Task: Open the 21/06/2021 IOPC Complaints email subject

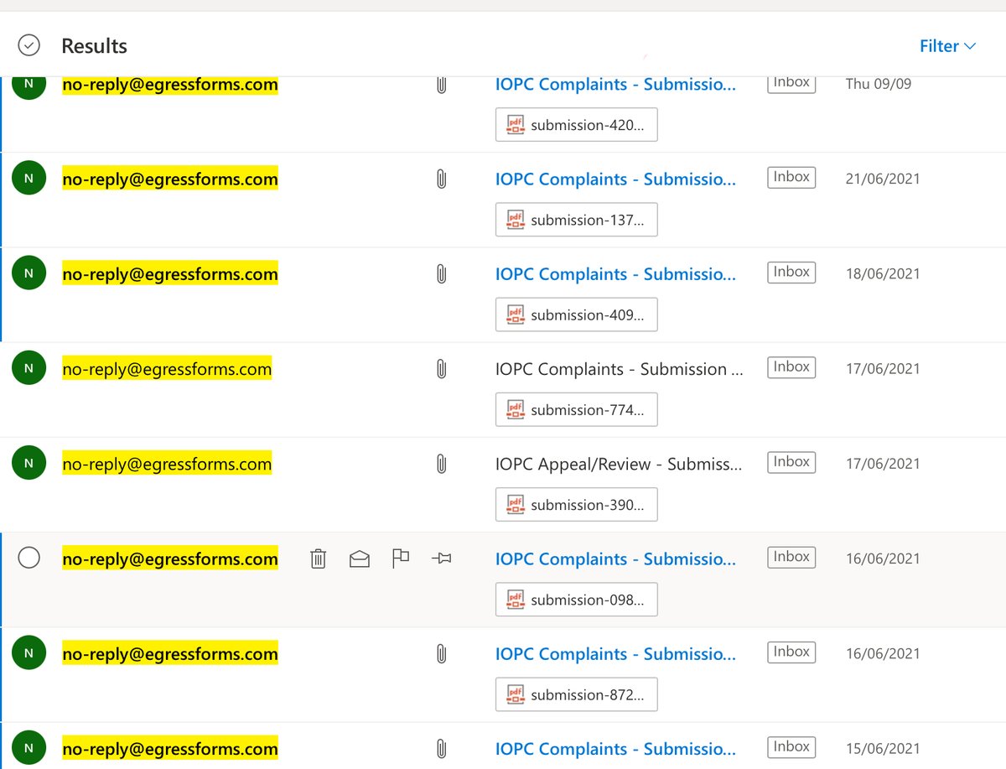Action: pyautogui.click(x=616, y=179)
